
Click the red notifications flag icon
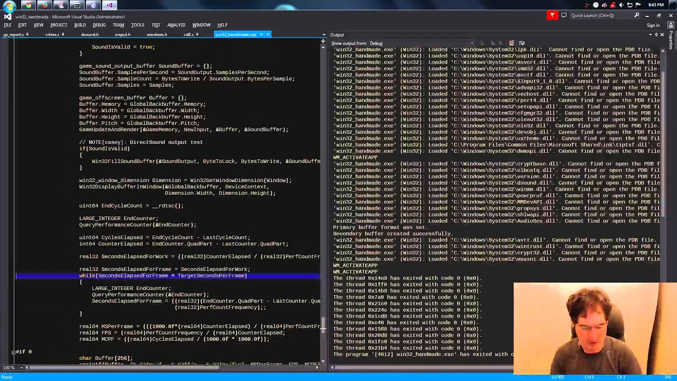coord(552,15)
